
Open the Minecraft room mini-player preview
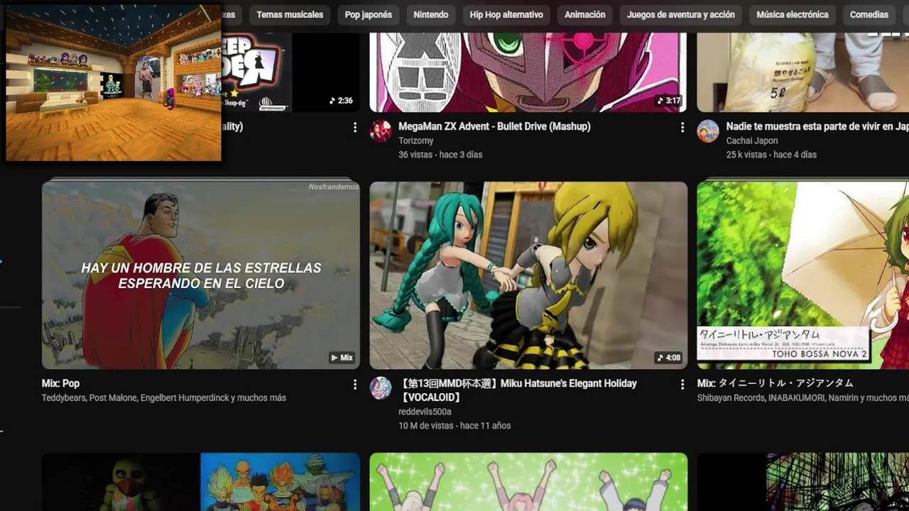114,82
